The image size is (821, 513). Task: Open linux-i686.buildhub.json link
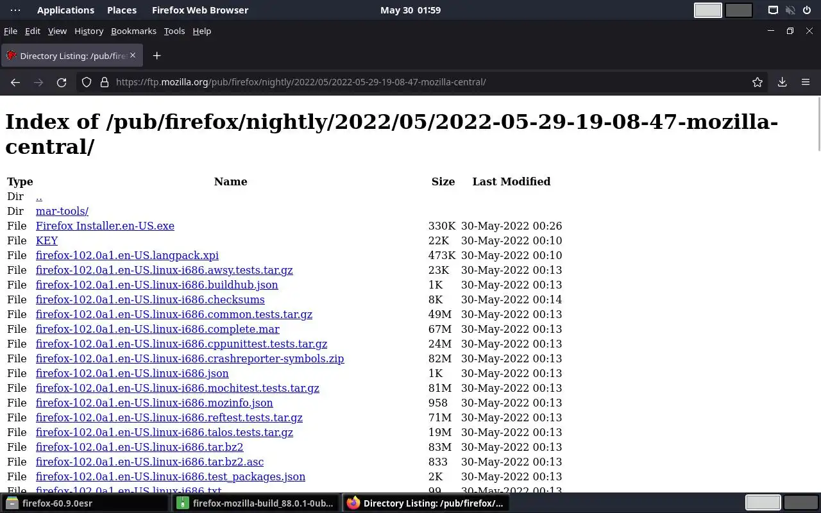(x=157, y=285)
